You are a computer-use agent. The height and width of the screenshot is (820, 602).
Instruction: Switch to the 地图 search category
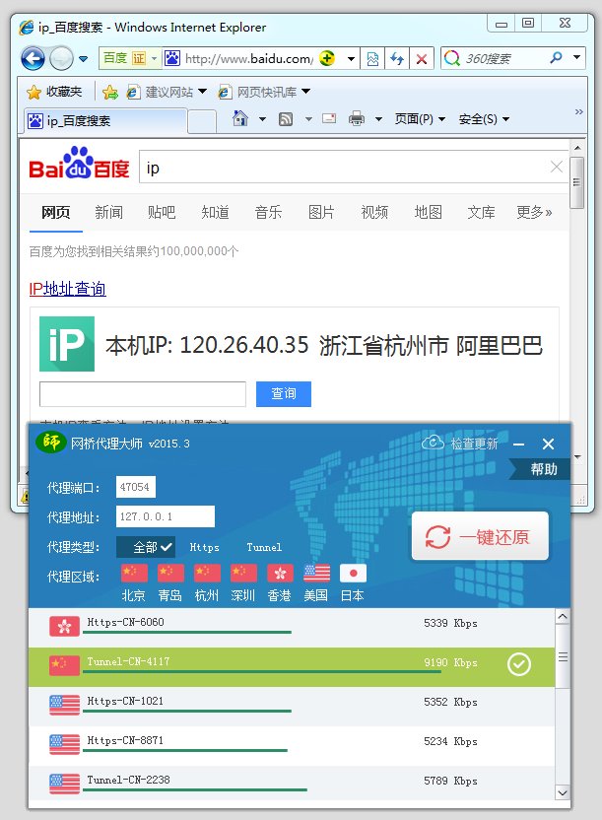coord(428,212)
